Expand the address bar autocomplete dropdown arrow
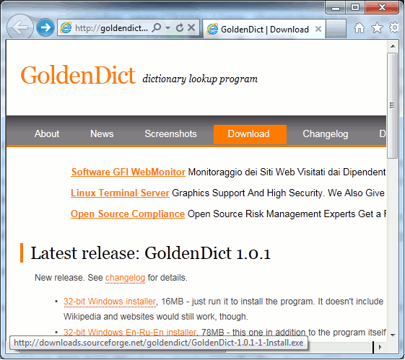The height and width of the screenshot is (360, 405). [x=168, y=27]
